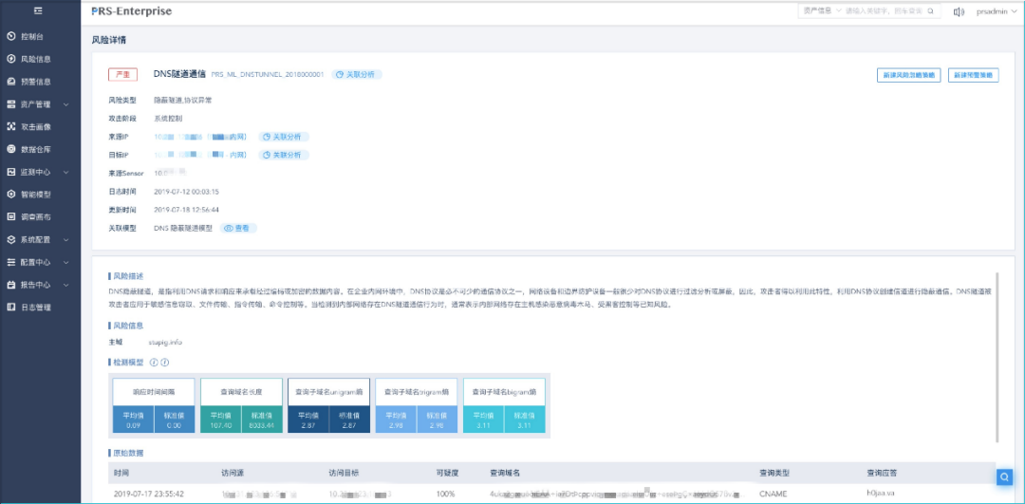Expand the 报告中心 sidebar menu
Screen dimensions: 1025x504
38,285
